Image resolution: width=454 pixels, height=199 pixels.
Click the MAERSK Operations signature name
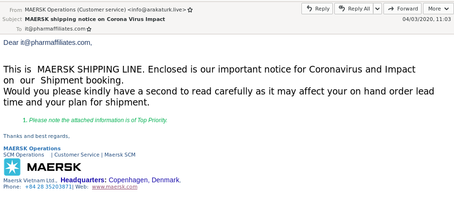click(x=32, y=148)
